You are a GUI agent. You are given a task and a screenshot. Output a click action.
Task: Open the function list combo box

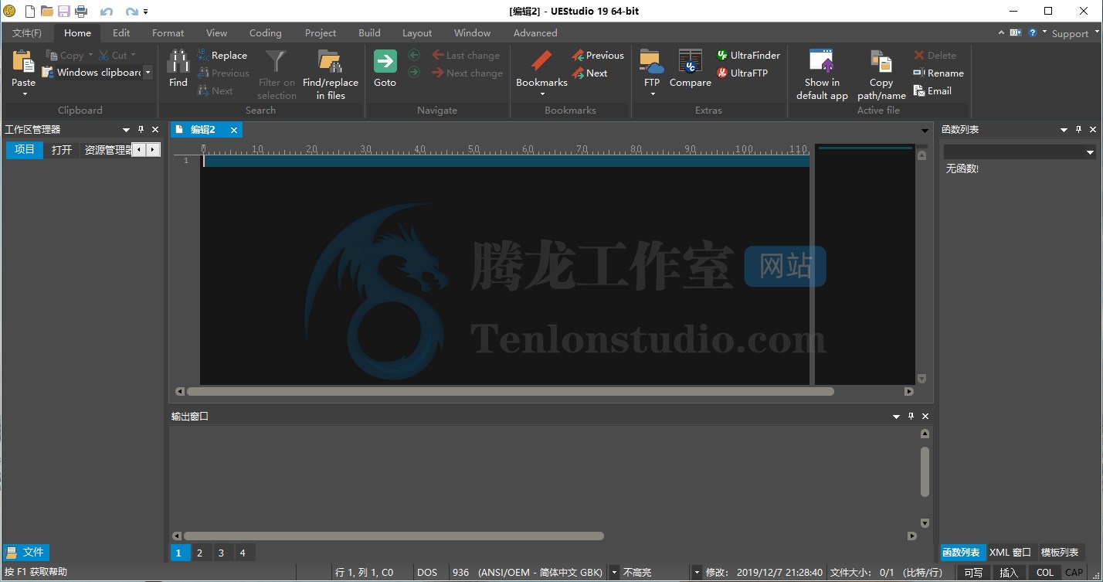pyautogui.click(x=1020, y=152)
